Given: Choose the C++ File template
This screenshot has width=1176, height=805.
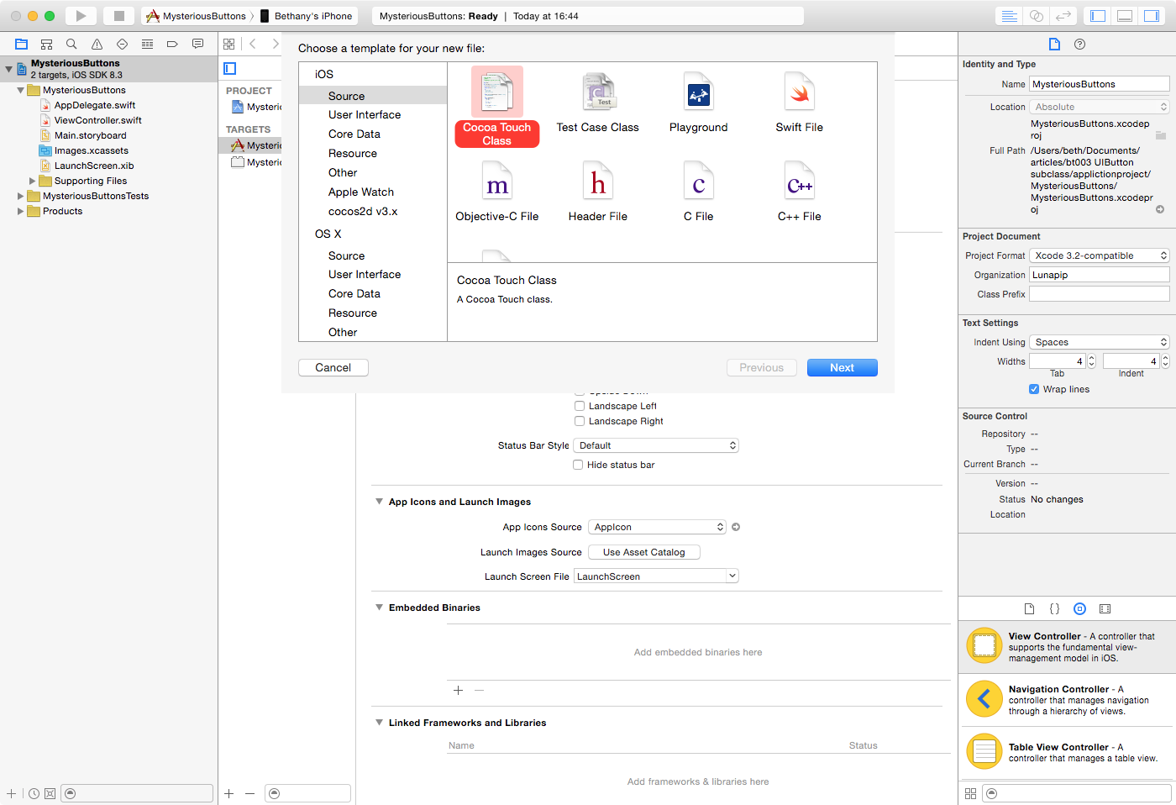Looking at the screenshot, I should [x=800, y=192].
